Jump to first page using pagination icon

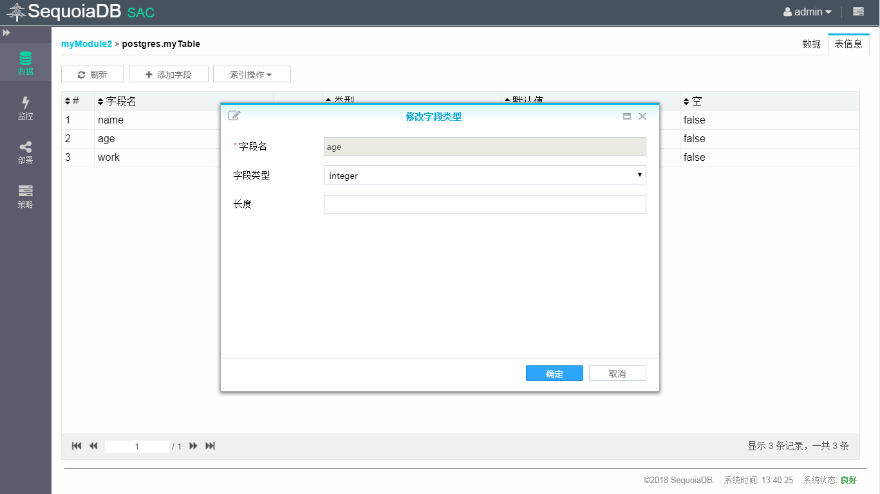pos(76,446)
